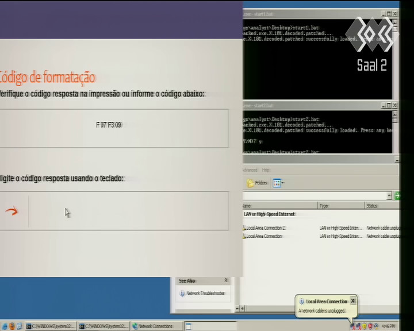This screenshot has height=331, width=414.
Task: Click 'A network cable is unplugged' balloon text
Action: click(x=322, y=311)
